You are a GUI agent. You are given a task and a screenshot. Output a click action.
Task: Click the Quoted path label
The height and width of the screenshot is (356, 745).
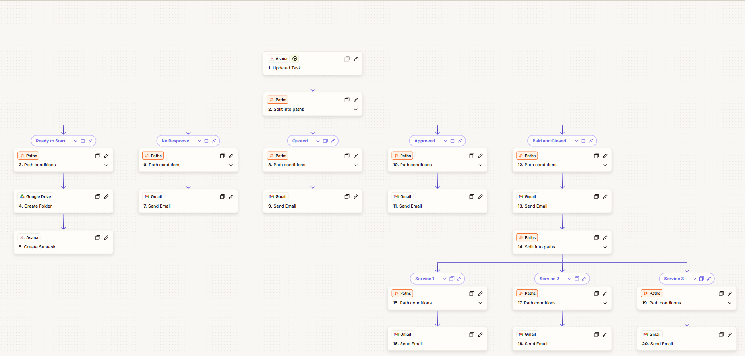[x=300, y=141]
